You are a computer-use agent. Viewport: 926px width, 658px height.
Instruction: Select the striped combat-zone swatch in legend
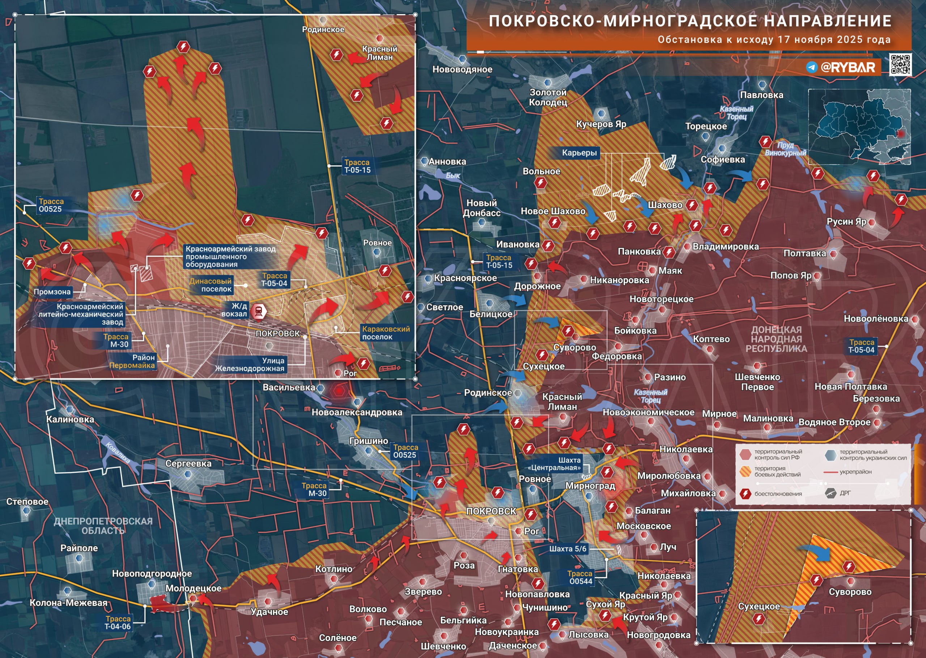tap(746, 471)
